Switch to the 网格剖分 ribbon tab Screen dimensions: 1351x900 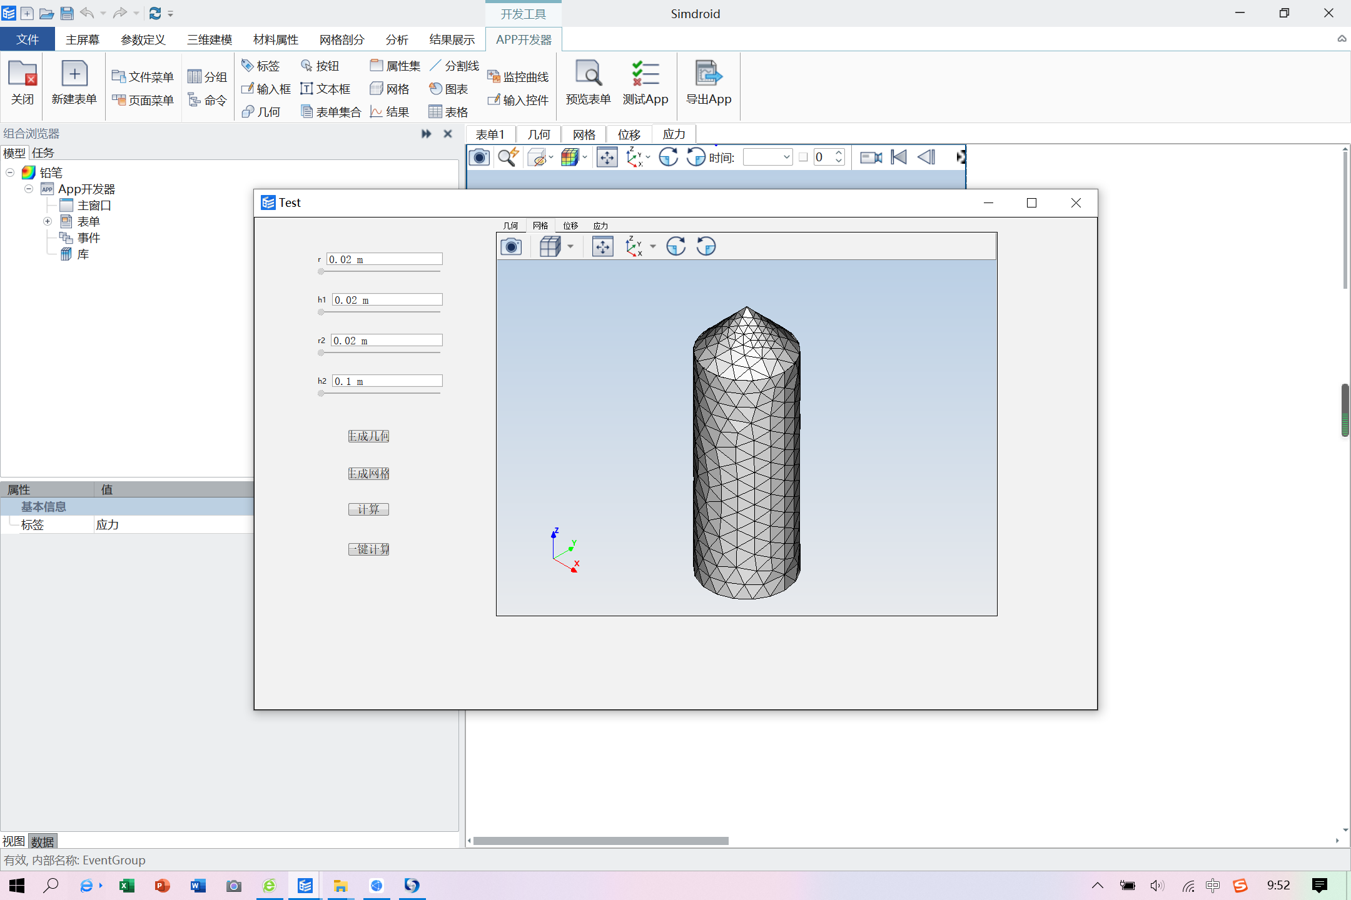point(342,39)
